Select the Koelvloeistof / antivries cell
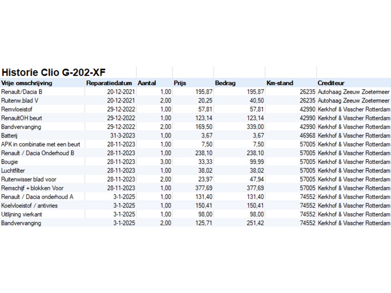Viewport: 391px width, 293px height. (x=29, y=206)
